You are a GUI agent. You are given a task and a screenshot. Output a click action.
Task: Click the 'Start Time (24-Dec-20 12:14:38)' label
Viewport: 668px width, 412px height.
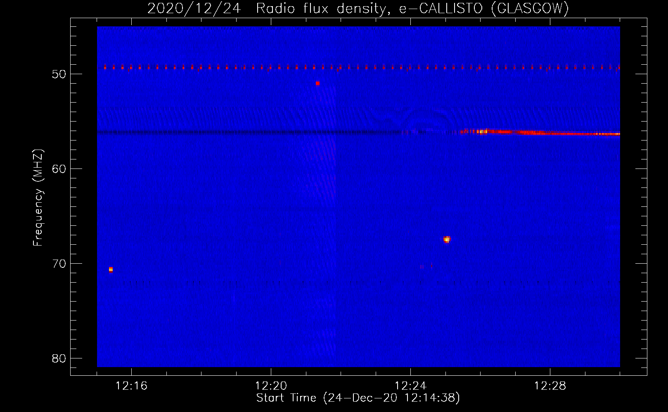pyautogui.click(x=358, y=398)
